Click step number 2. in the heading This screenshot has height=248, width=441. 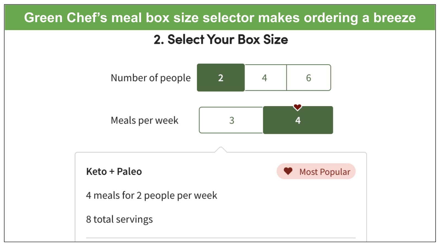point(159,39)
